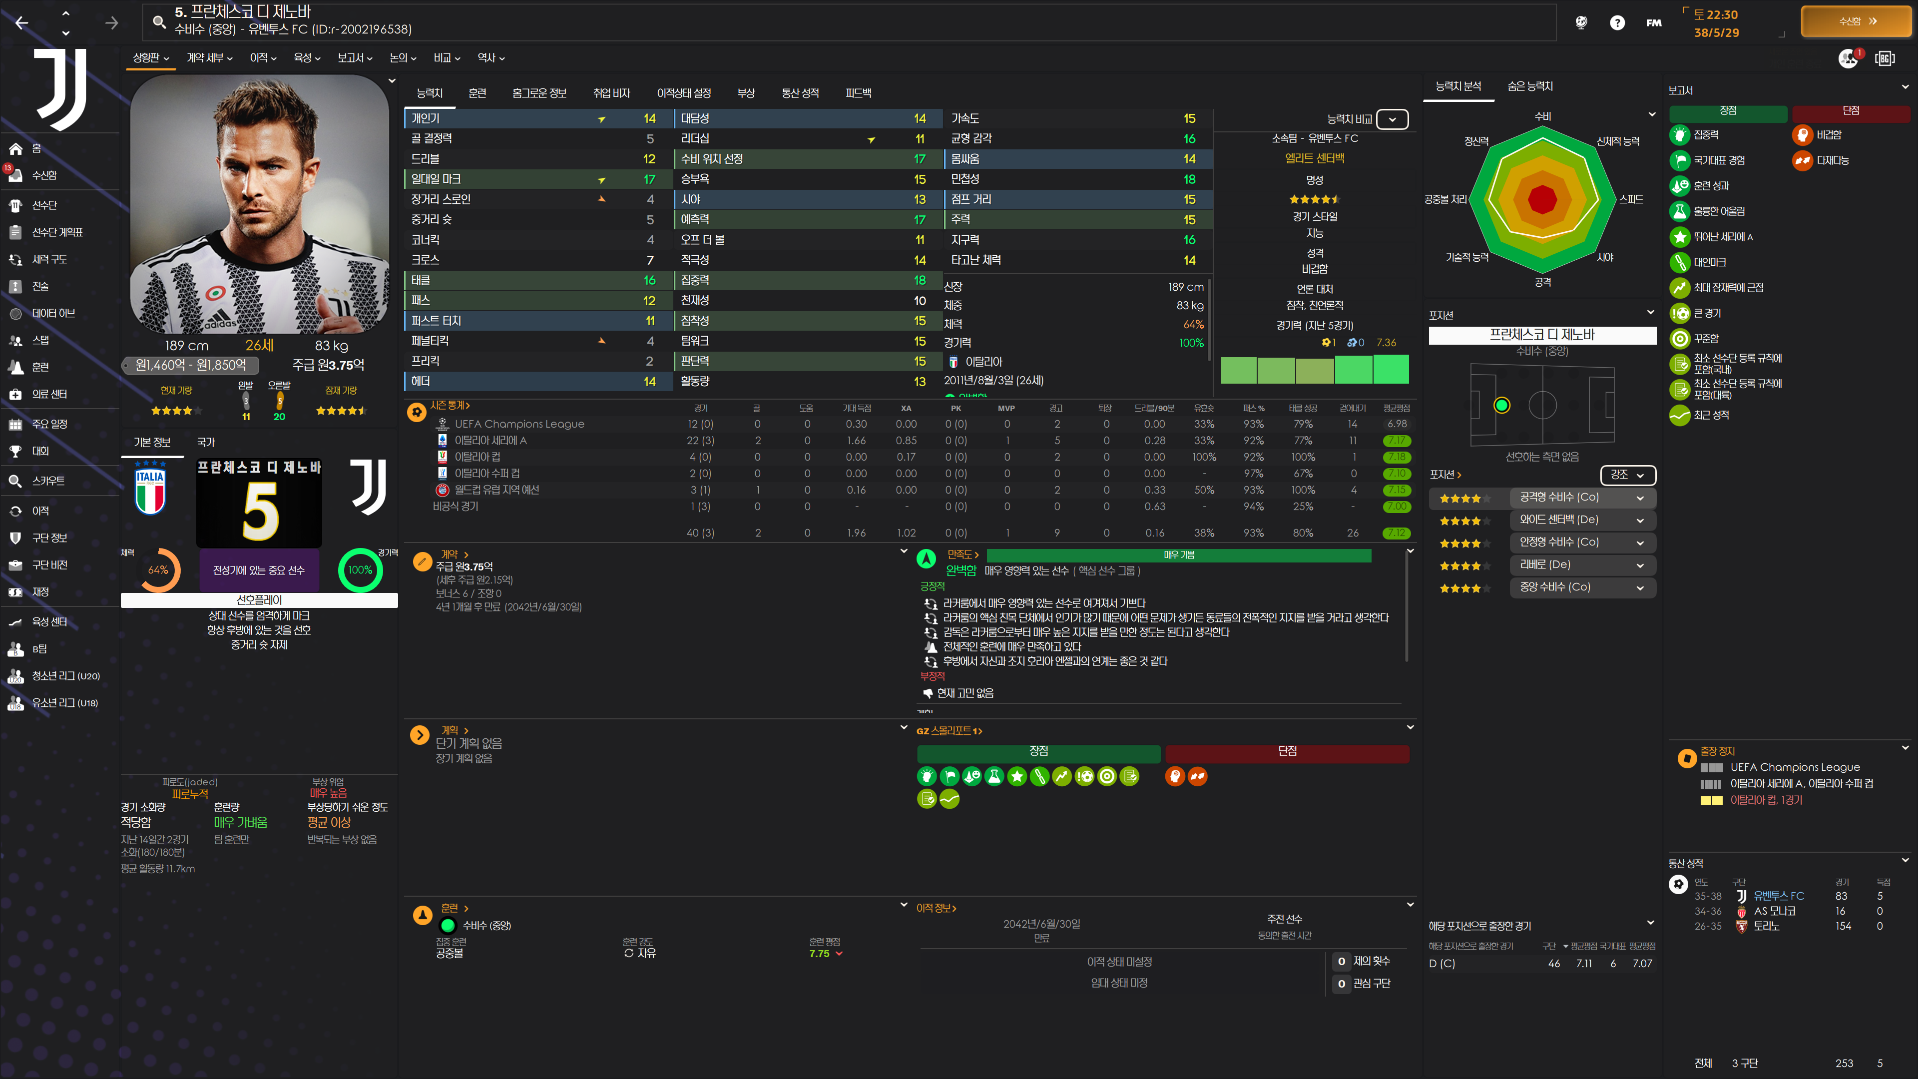
Task: Click the world globe icon at top
Action: pos(1581,22)
